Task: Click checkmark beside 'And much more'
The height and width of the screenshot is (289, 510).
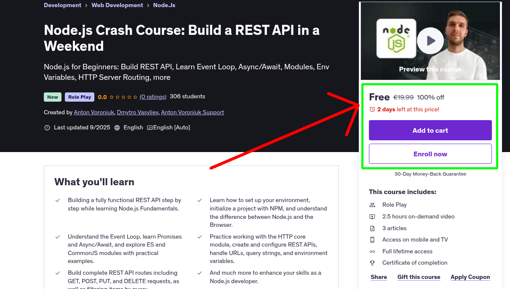Action: [200, 273]
